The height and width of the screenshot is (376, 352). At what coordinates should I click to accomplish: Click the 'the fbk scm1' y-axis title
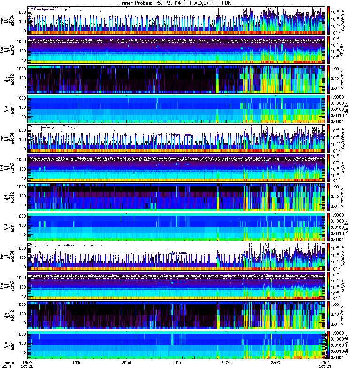click(9, 345)
